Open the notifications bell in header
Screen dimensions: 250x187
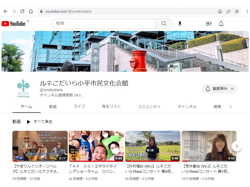click(x=221, y=24)
